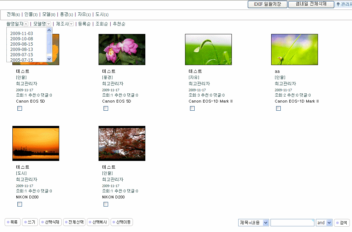This screenshot has width=352, height=232.
Task: Choose 2009-08-13 in date list
Action: coord(22,49)
